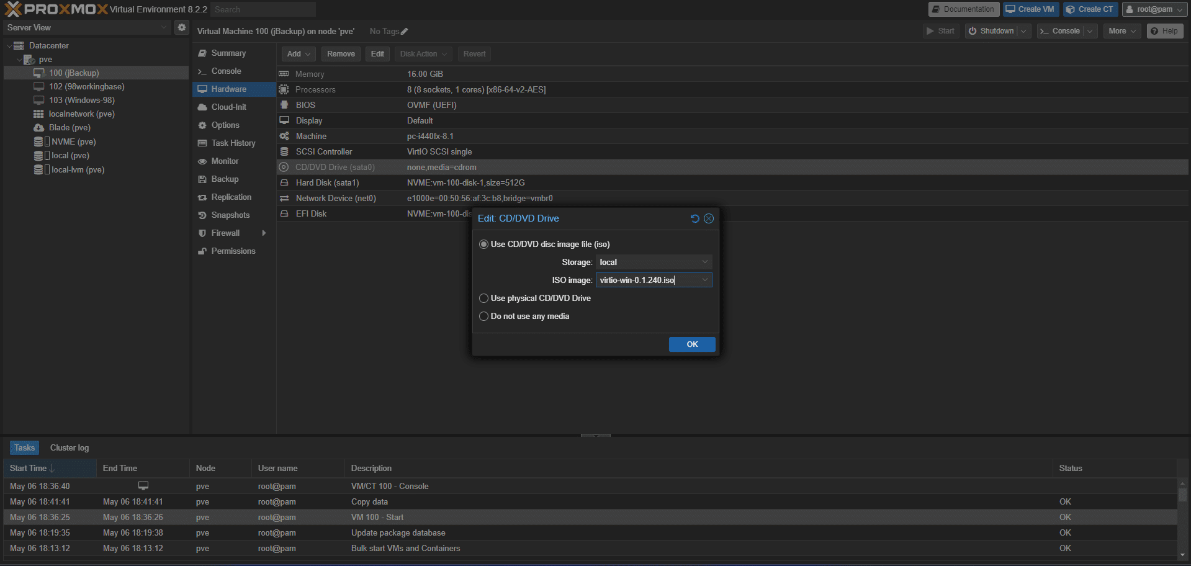Focus the top Search field

coord(263,9)
